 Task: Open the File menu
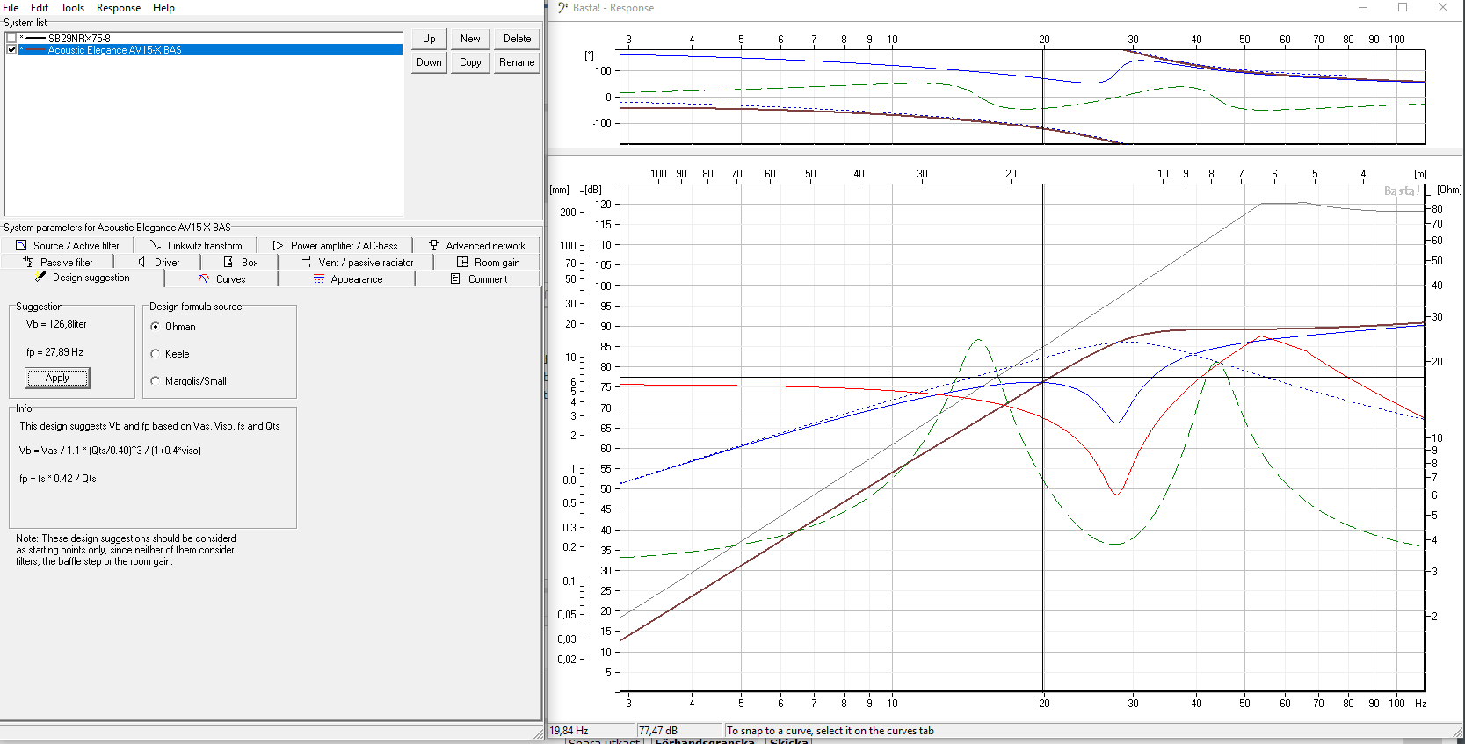click(11, 8)
